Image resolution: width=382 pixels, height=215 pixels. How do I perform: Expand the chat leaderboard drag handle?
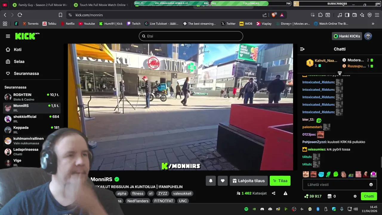340,73
